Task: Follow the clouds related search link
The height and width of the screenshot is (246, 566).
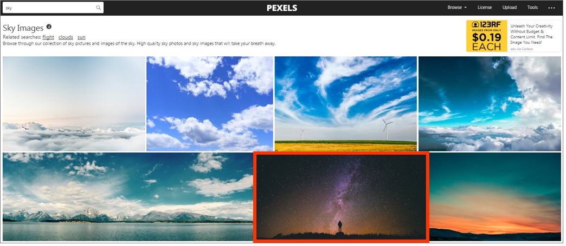Action: click(66, 37)
